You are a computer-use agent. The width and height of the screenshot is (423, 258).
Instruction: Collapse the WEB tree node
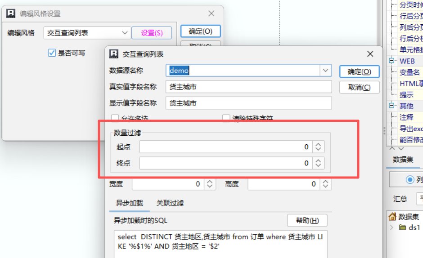391,61
